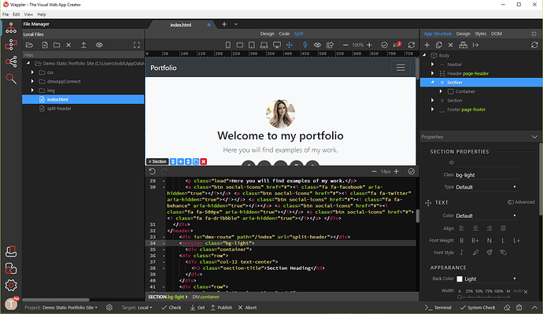
Task: Expand the Footer page-footer node
Action: [432, 109]
